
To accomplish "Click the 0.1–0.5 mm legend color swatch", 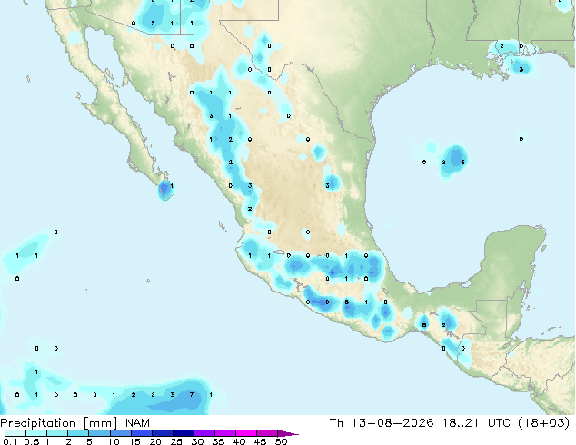I will [x=15, y=433].
